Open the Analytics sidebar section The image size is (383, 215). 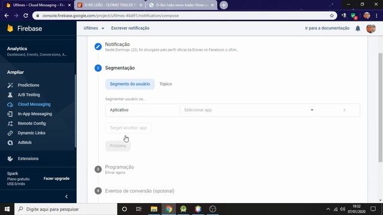click(x=37, y=51)
